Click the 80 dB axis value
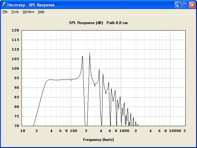The width and height of the screenshot is (197, 148). [x=17, y=107]
